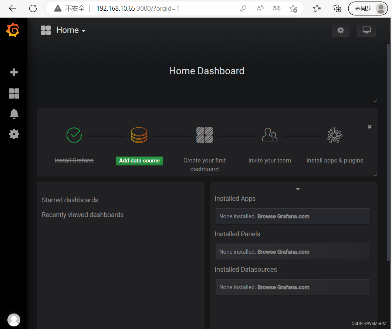Click the title panel resize handle
392x329 pixels.
pyautogui.click(x=375, y=100)
